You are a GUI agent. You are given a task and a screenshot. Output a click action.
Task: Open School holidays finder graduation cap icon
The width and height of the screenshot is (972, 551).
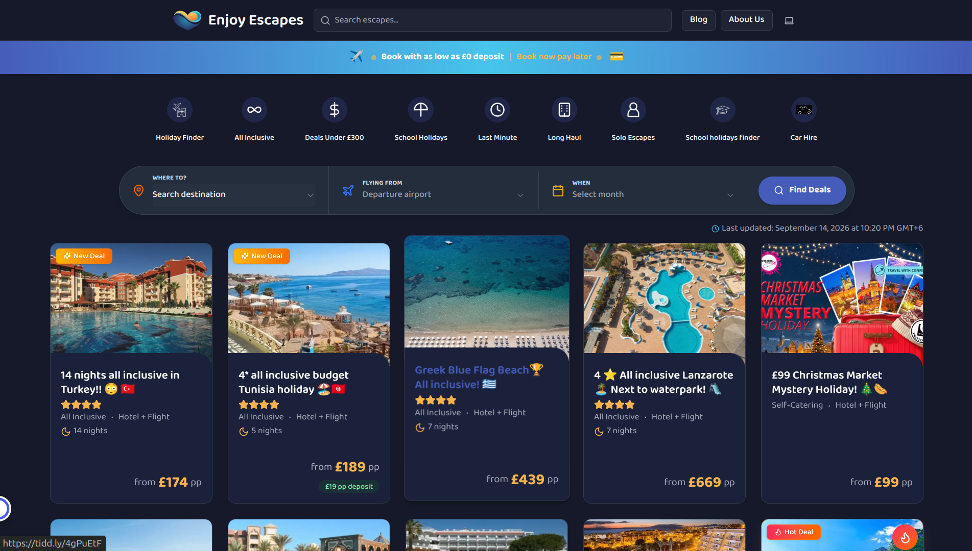coord(723,110)
